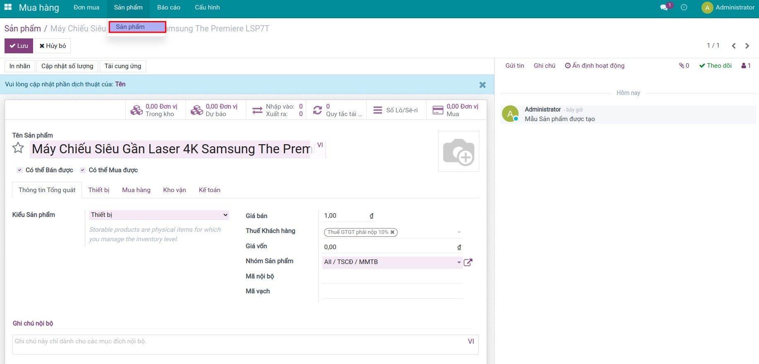Image resolution: width=759 pixels, height=364 pixels.
Task: Toggle the Có thể Mua được checkbox
Action: coord(83,170)
